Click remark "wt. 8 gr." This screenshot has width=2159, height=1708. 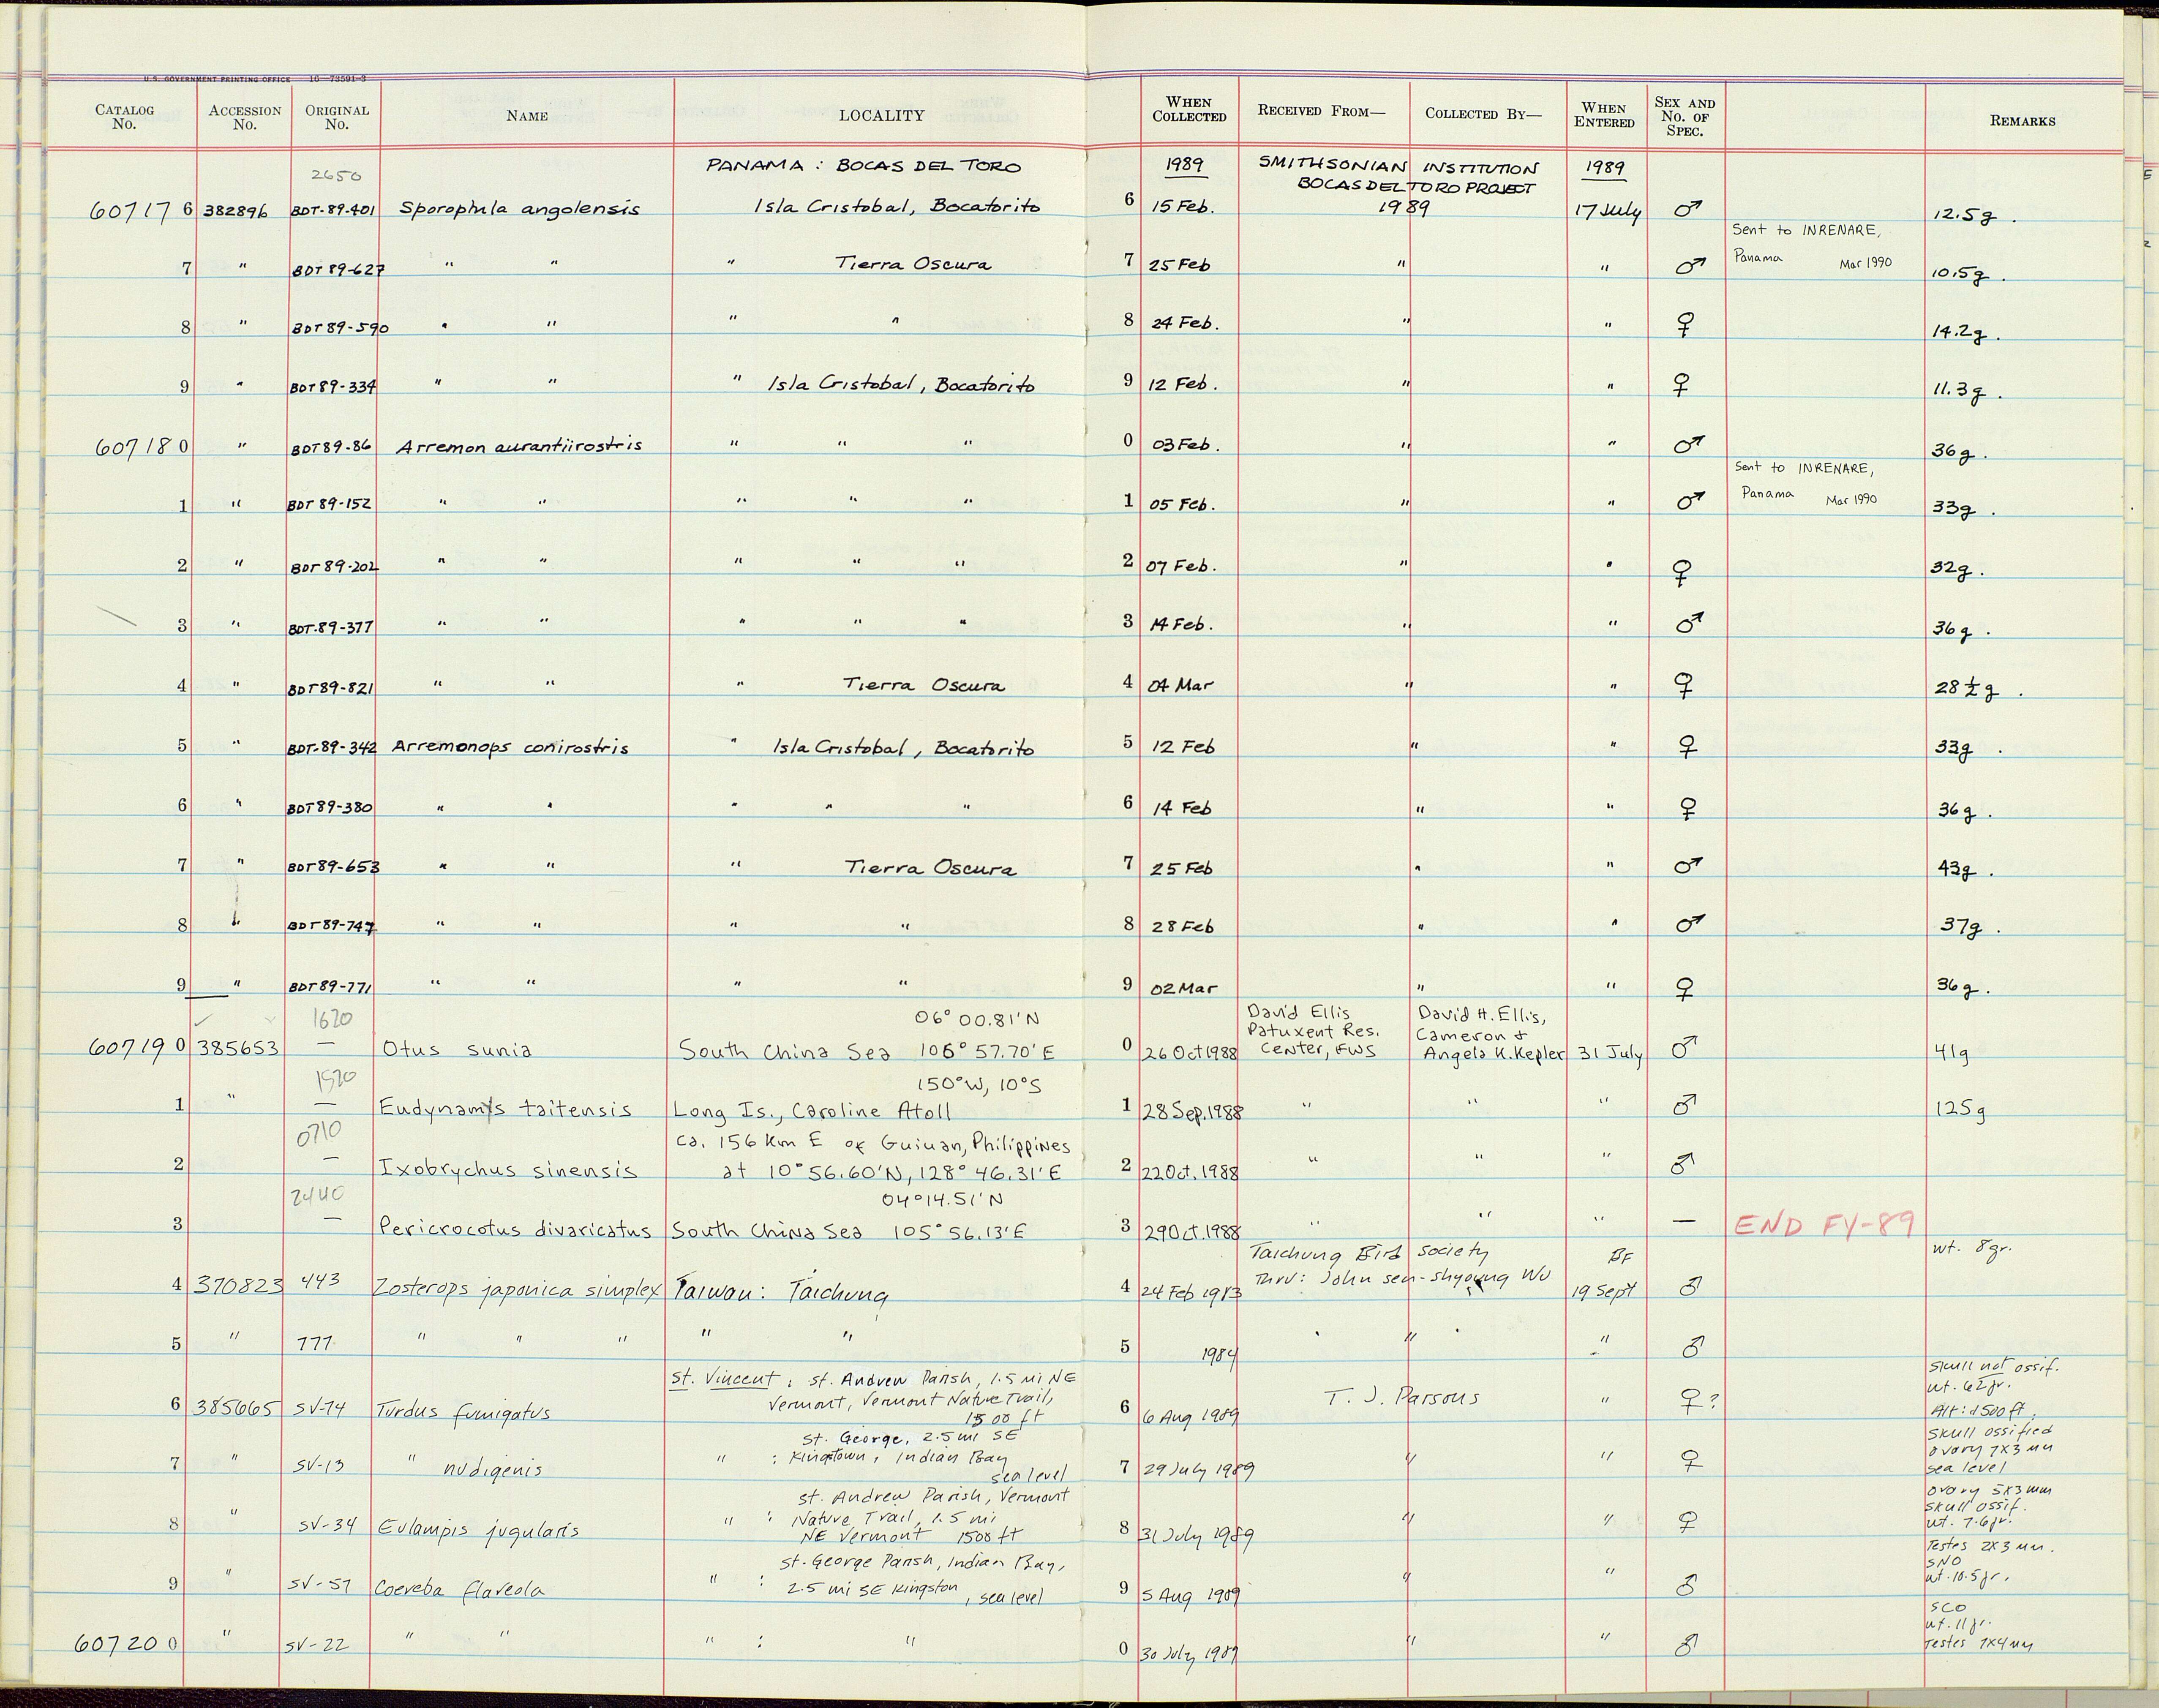(1971, 1249)
